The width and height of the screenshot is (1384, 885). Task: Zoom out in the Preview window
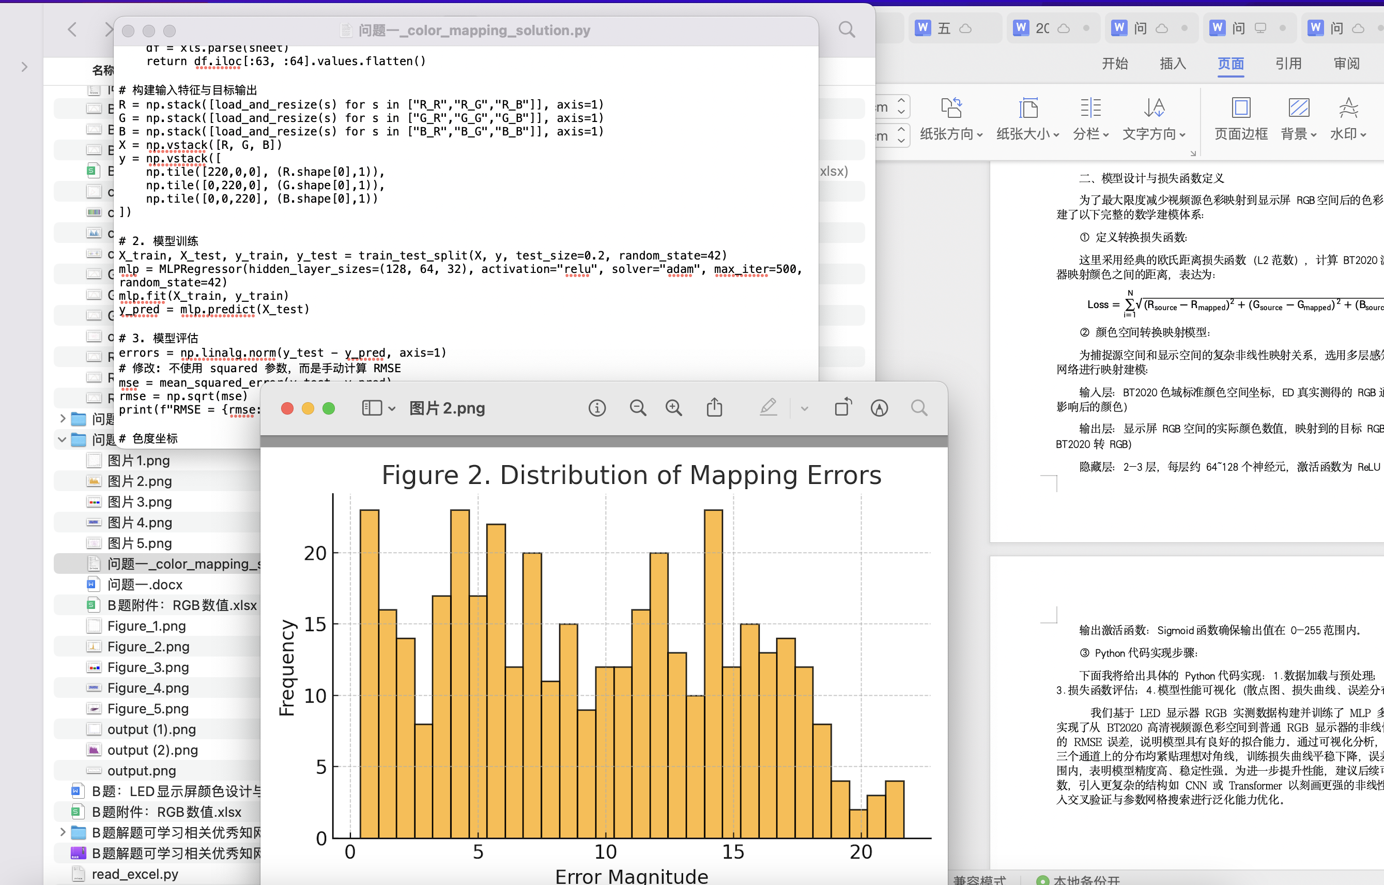[x=637, y=408]
